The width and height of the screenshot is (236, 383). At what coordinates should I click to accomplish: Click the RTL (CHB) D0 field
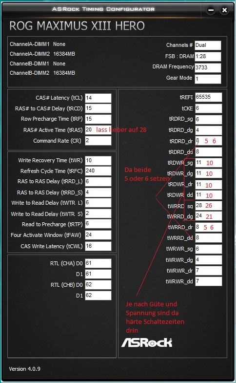[98, 285]
